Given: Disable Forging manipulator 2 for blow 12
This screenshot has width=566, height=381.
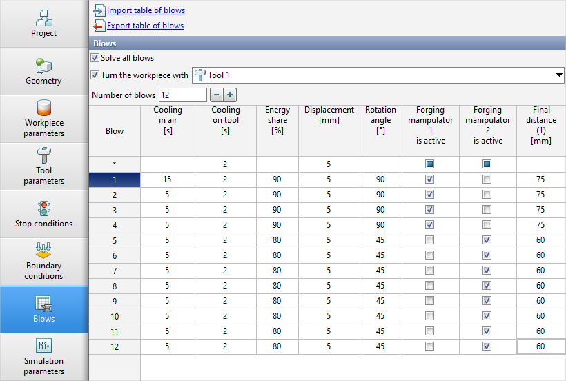Looking at the screenshot, I should (x=487, y=346).
